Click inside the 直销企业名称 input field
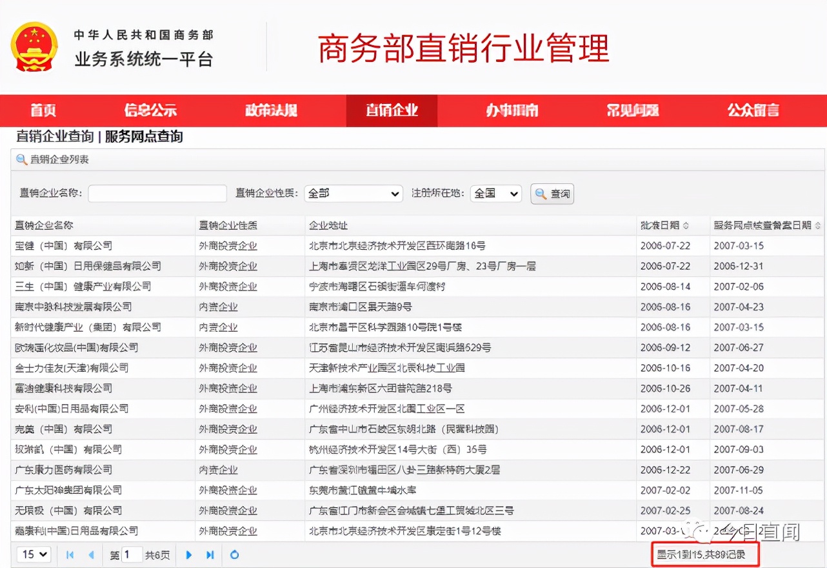Image resolution: width=827 pixels, height=568 pixels. pyautogui.click(x=157, y=193)
